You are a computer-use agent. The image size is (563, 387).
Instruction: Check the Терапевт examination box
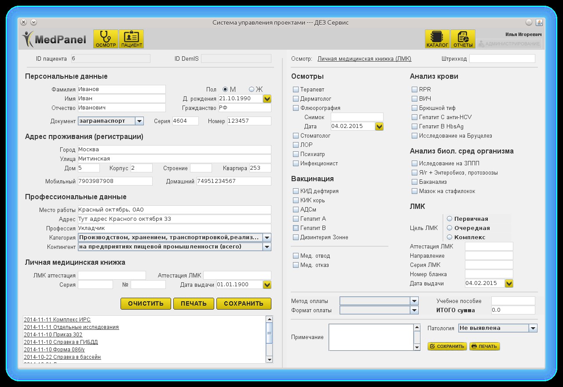tap(296, 90)
